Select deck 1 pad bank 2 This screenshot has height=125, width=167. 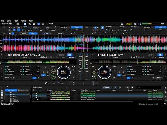point(38,78)
